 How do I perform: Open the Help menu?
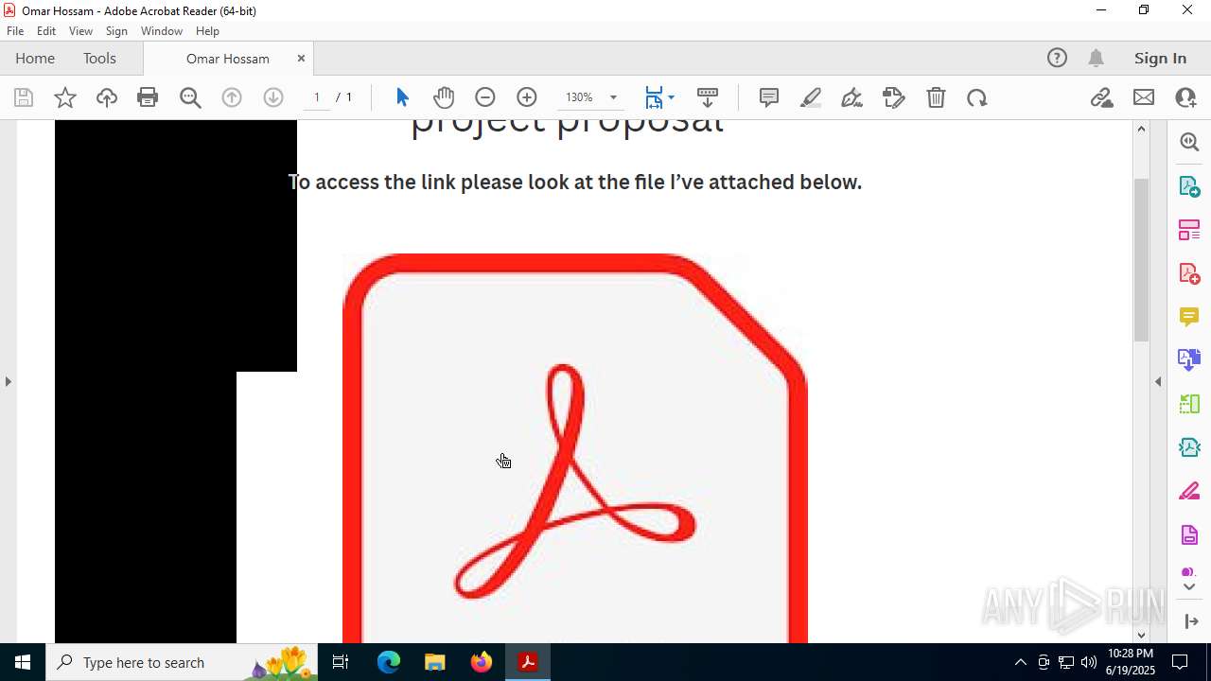(x=208, y=31)
